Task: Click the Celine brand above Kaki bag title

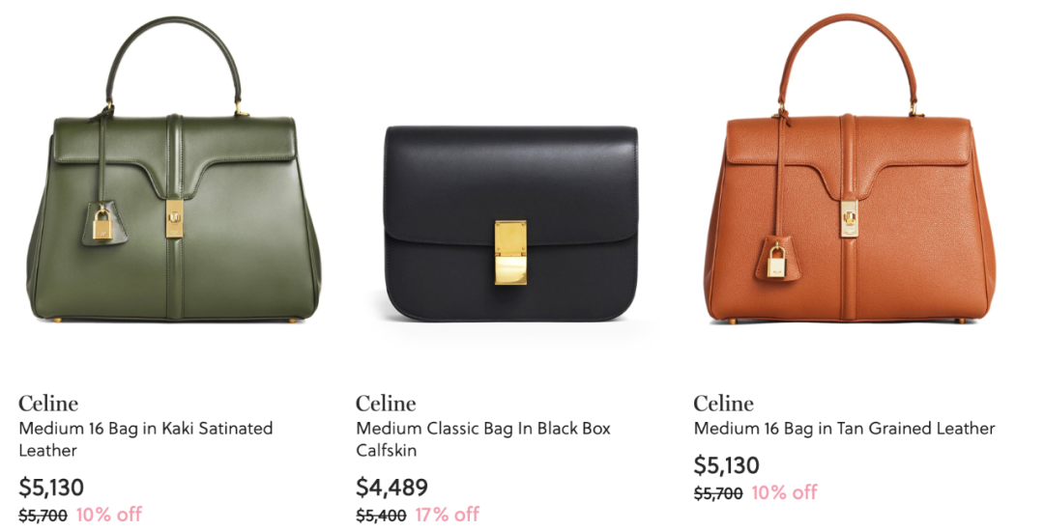Action: [48, 404]
